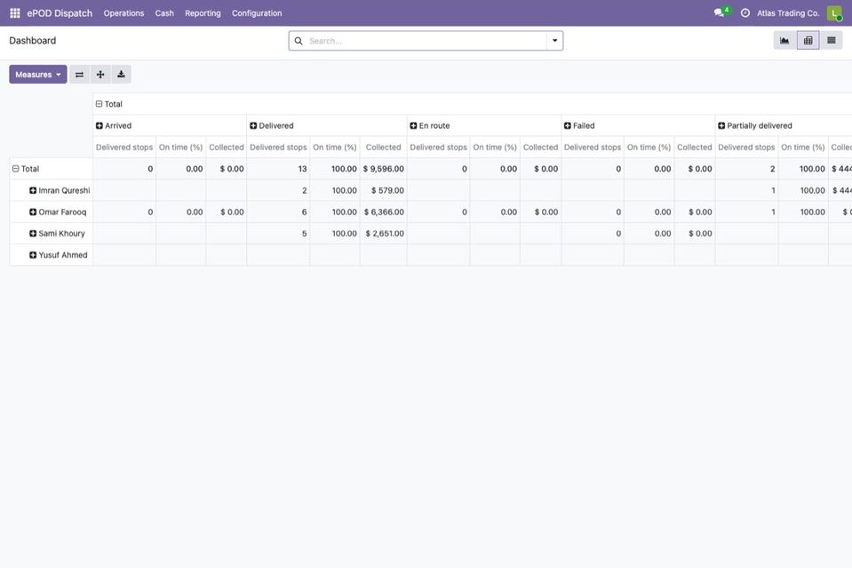Open the Measures dropdown
Screen dimensions: 852x568
click(38, 75)
